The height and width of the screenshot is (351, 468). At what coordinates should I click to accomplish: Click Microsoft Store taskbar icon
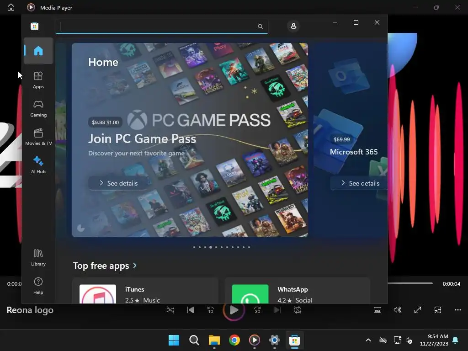295,340
